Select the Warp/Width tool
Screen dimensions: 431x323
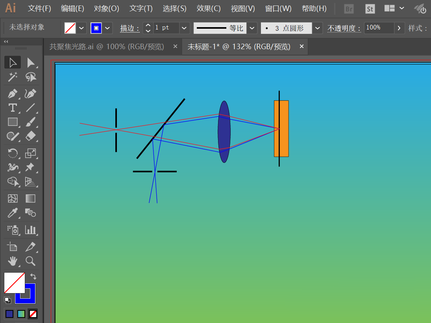12,167
